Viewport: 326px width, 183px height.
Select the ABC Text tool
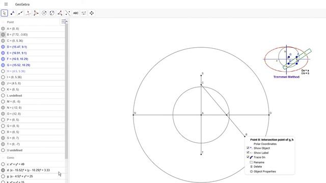coord(76,13)
